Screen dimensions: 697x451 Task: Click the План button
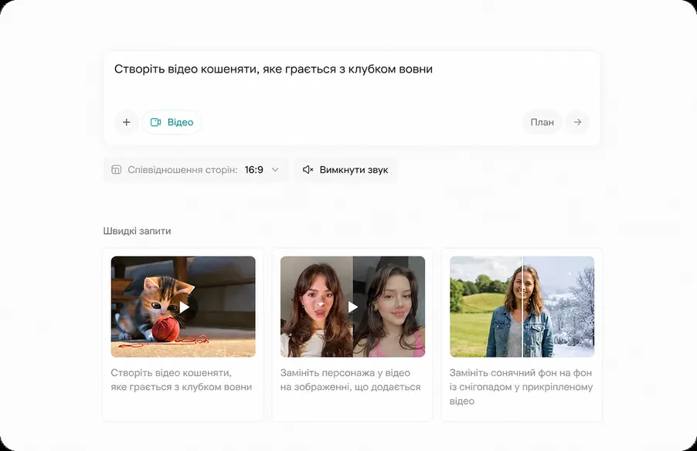542,122
